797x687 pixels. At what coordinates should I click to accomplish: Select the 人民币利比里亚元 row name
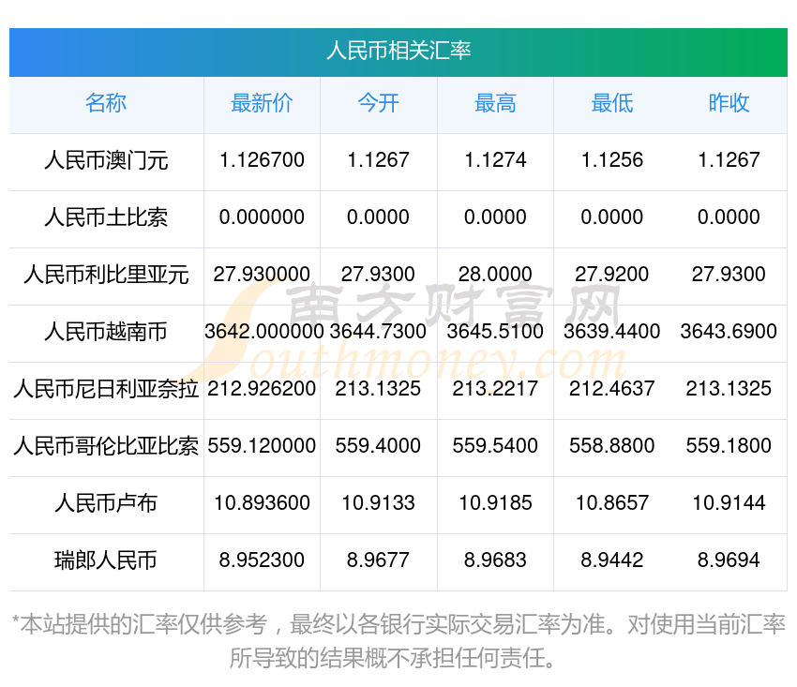(x=106, y=275)
